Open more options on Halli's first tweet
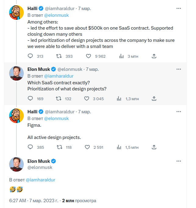This screenshot has height=208, width=196. (179, 9)
